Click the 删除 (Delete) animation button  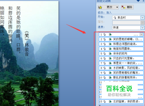127,7
